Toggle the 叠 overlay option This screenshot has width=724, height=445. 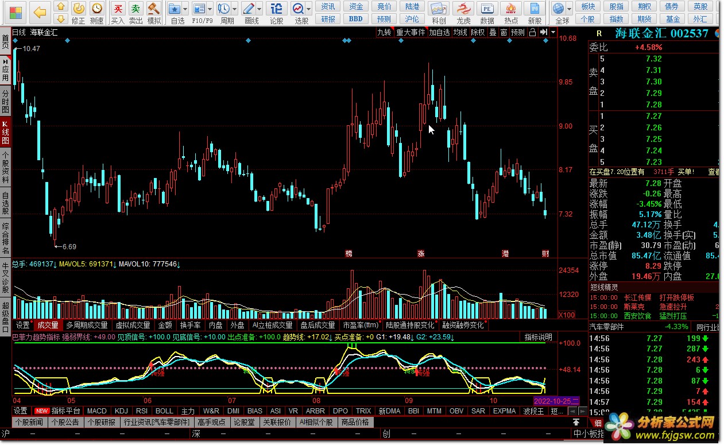tap(493, 32)
